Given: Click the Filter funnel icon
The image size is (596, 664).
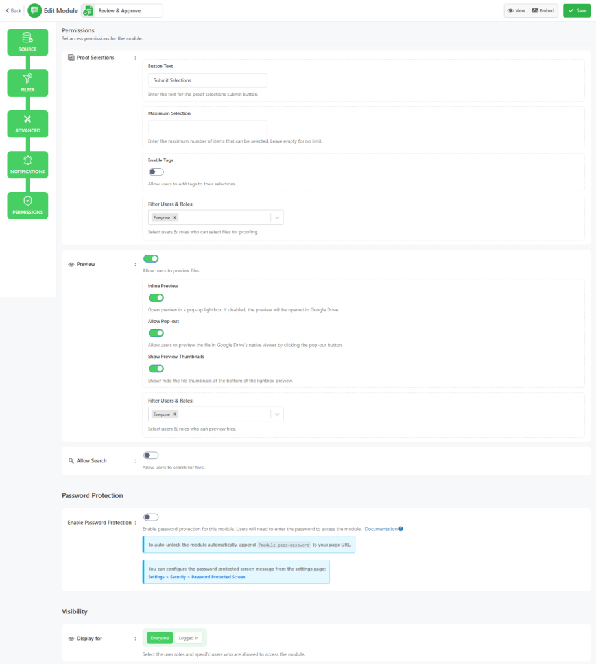Looking at the screenshot, I should (27, 79).
